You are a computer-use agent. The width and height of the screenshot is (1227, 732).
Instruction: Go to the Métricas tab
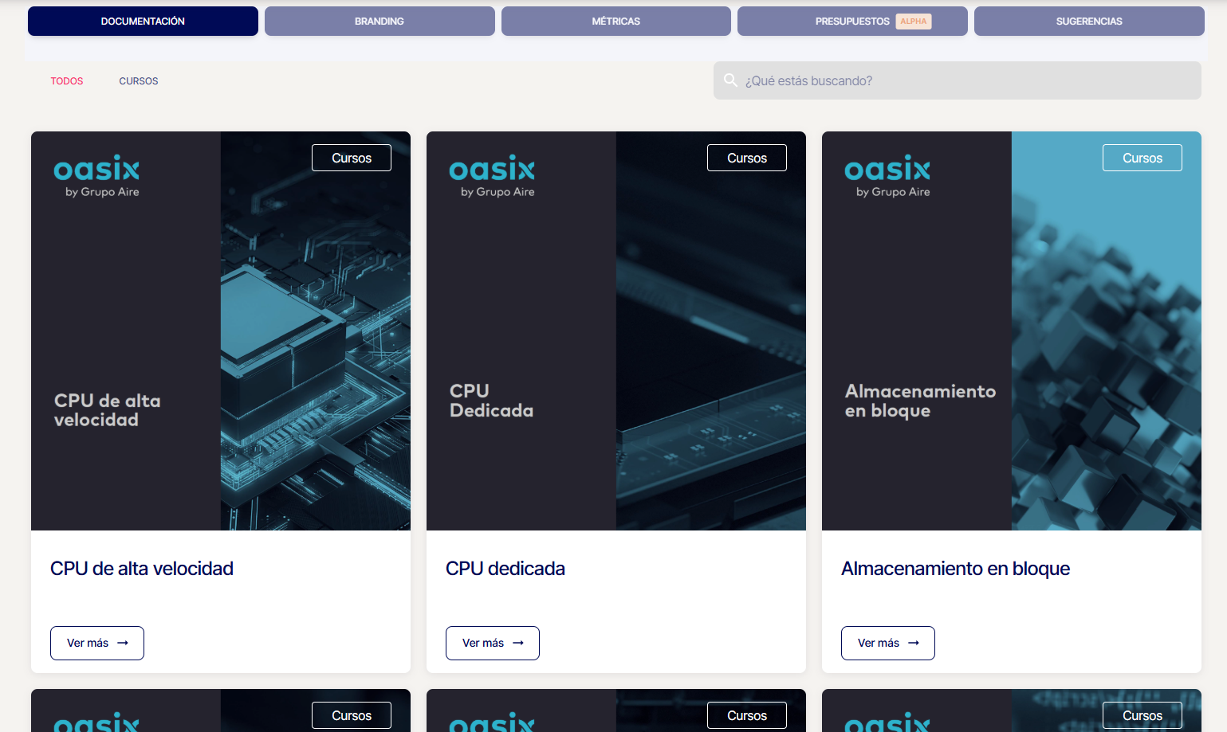click(615, 22)
